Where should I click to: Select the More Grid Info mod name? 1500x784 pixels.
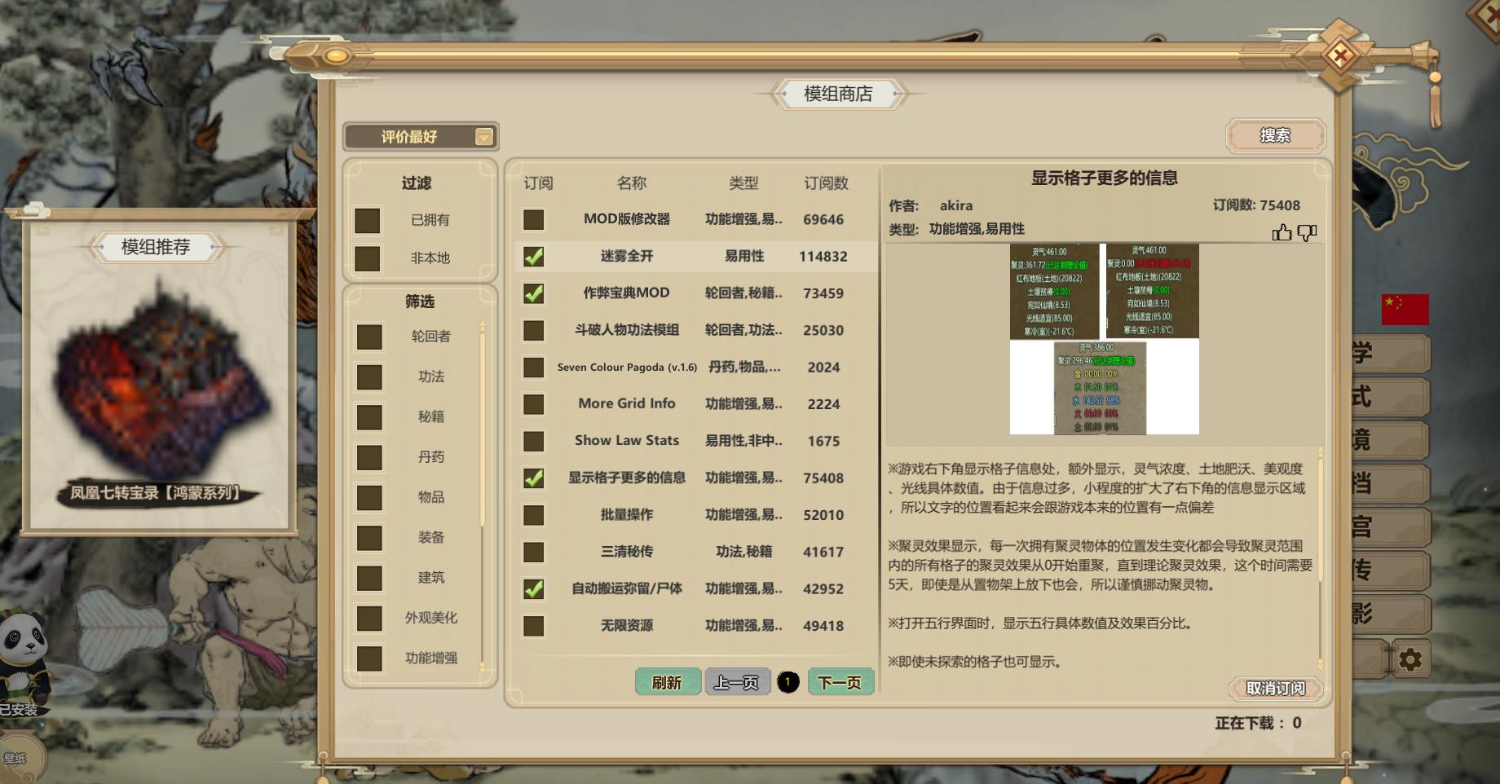(x=627, y=403)
